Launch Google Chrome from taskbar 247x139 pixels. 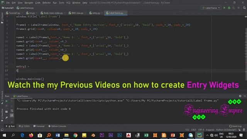tap(75, 135)
